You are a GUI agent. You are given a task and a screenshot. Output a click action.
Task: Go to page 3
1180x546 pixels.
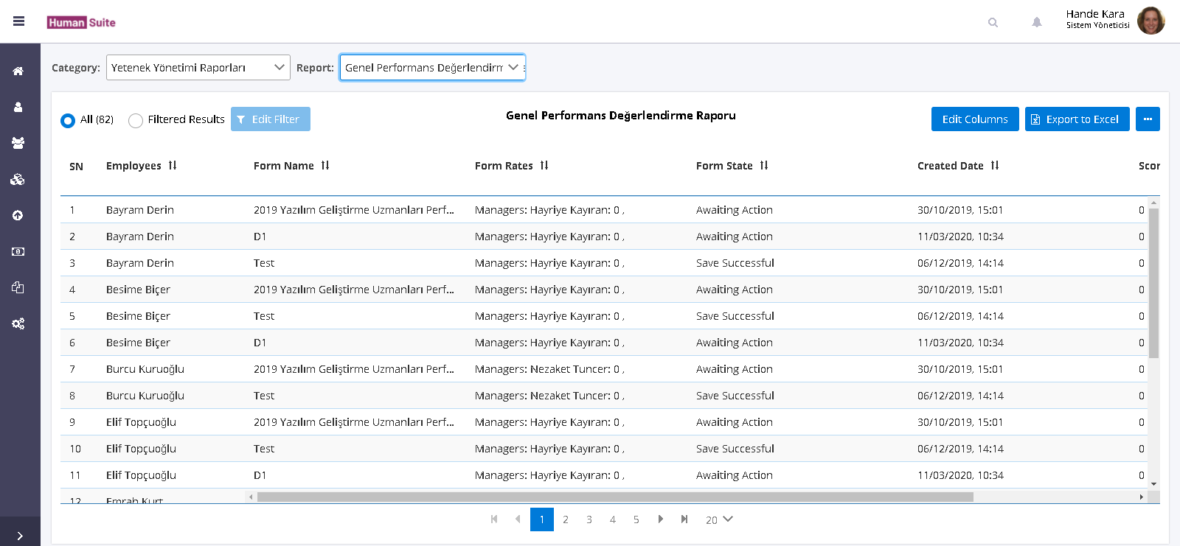589,519
